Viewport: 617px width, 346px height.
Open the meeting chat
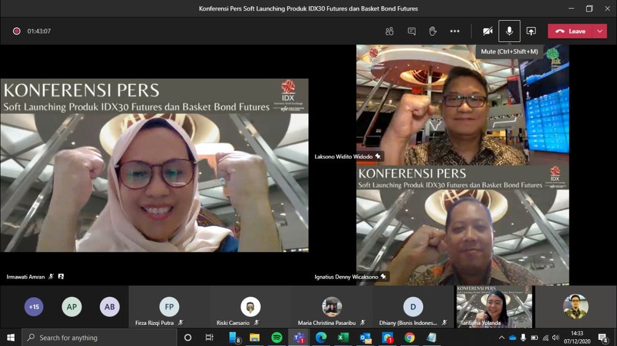(x=412, y=32)
